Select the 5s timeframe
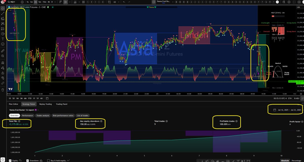304x162 pixels. coord(28,2)
